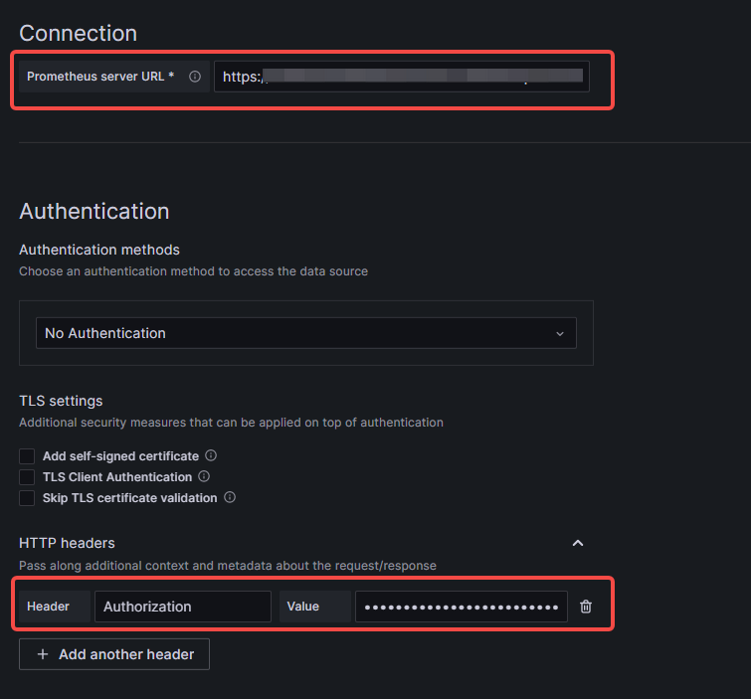The image size is (751, 699).
Task: Click the arrow in the authentication dropdown
Action: tap(560, 333)
